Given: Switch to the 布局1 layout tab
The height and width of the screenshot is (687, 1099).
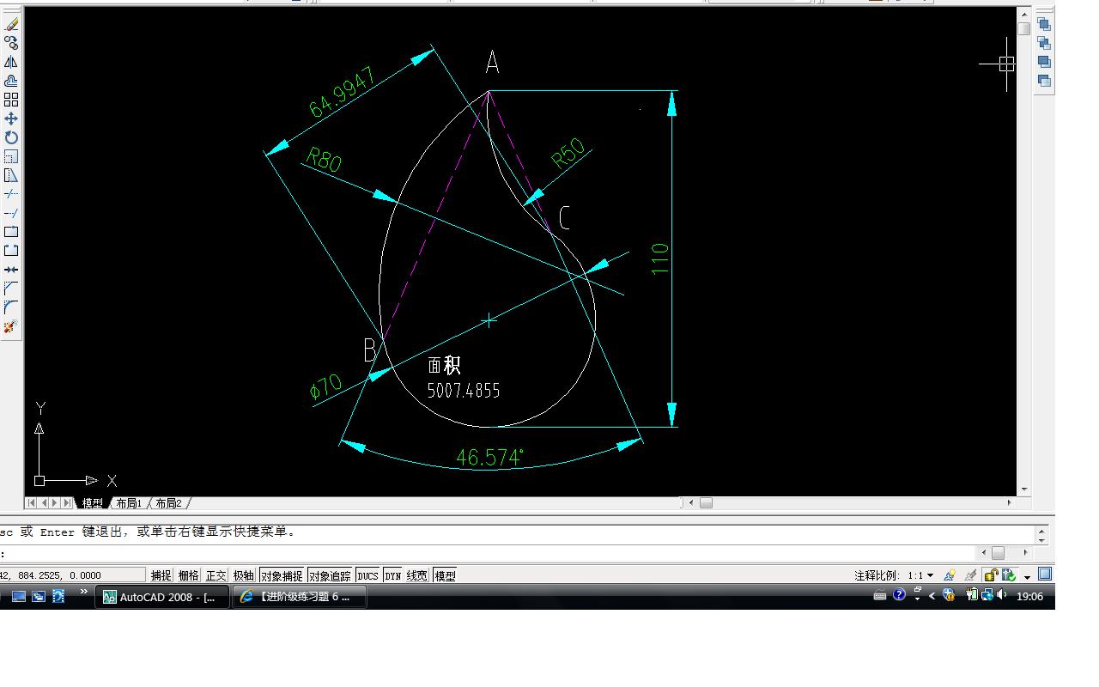Looking at the screenshot, I should click(129, 503).
